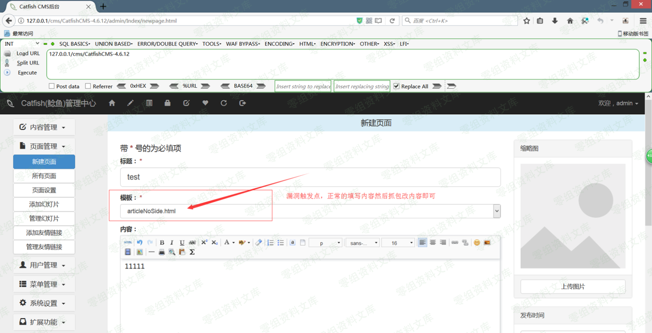The width and height of the screenshot is (652, 333).
Task: Click the Execute button in HackBar
Action: pos(27,73)
